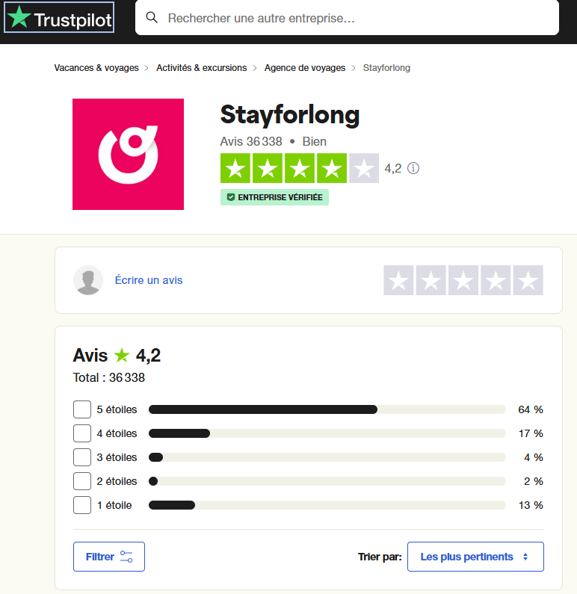The width and height of the screenshot is (577, 594).
Task: Click the Stayforlong pink logo
Action: tap(128, 154)
